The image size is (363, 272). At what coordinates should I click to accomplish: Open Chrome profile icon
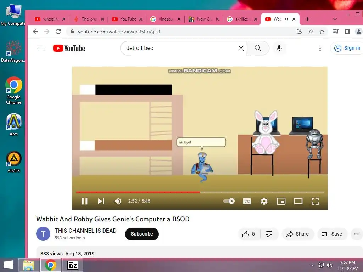(358, 32)
